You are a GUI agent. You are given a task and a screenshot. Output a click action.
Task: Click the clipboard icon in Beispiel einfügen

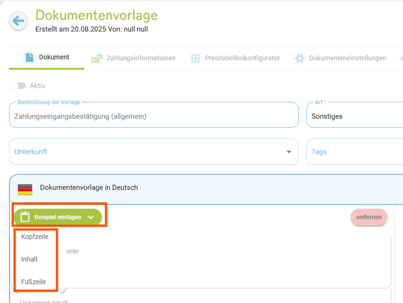coord(25,217)
